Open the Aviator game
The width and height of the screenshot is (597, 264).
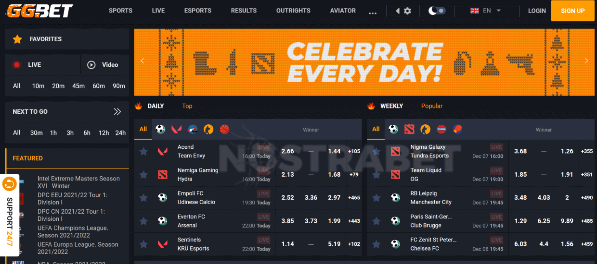pos(343,11)
